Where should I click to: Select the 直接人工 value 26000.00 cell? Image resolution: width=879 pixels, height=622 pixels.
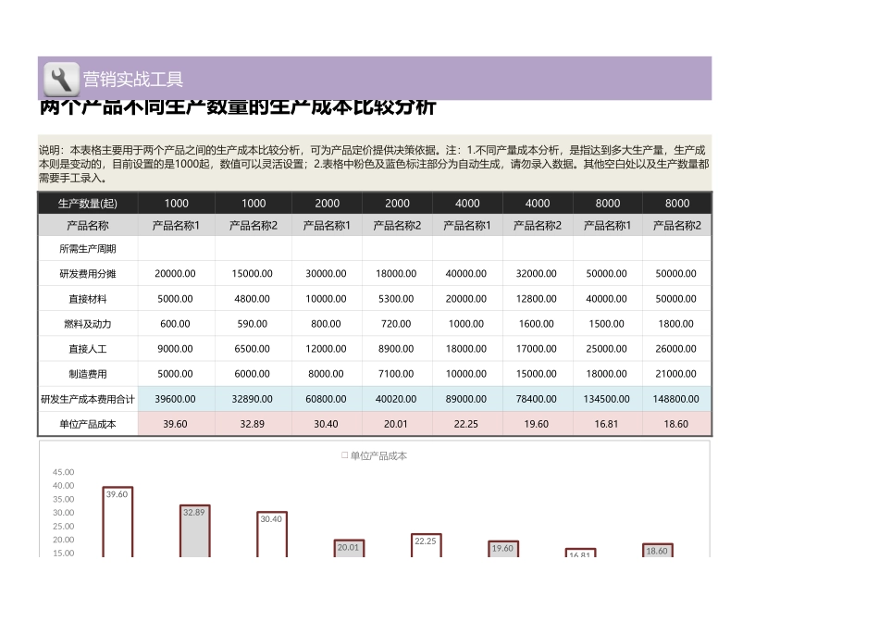pyautogui.click(x=676, y=348)
